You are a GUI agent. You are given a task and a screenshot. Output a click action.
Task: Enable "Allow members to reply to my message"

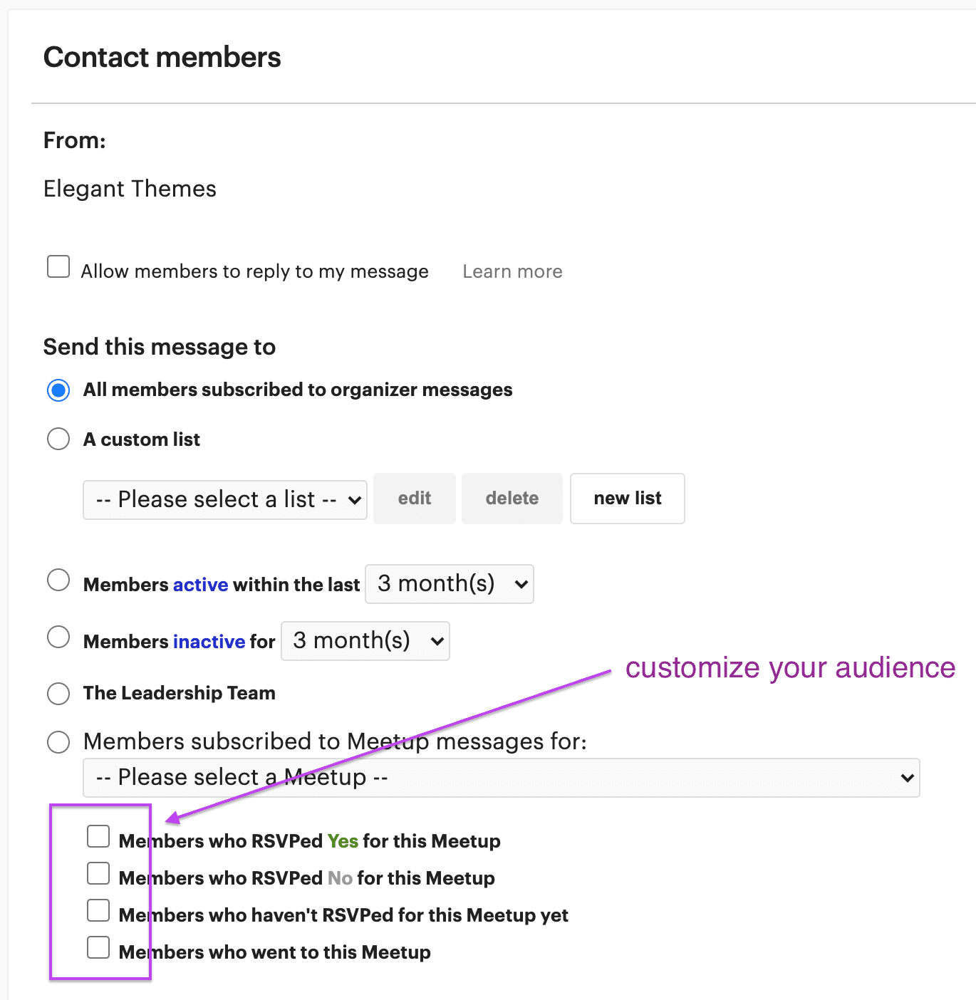click(x=58, y=266)
